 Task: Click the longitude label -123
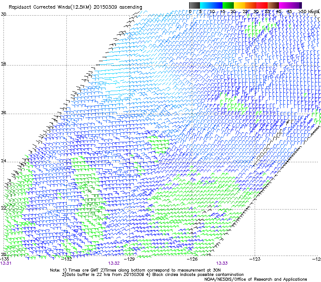[255, 259]
